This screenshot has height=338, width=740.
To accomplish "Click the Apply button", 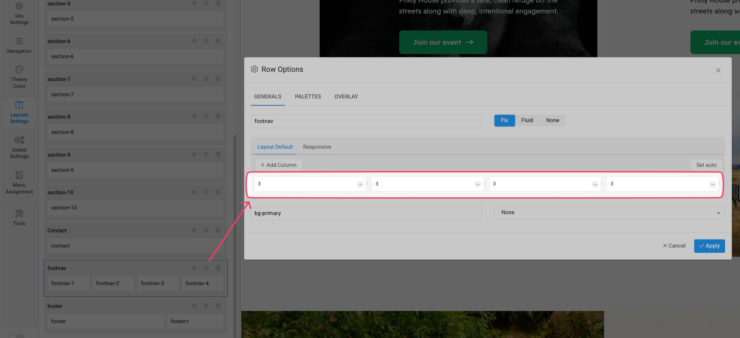I will tap(709, 246).
